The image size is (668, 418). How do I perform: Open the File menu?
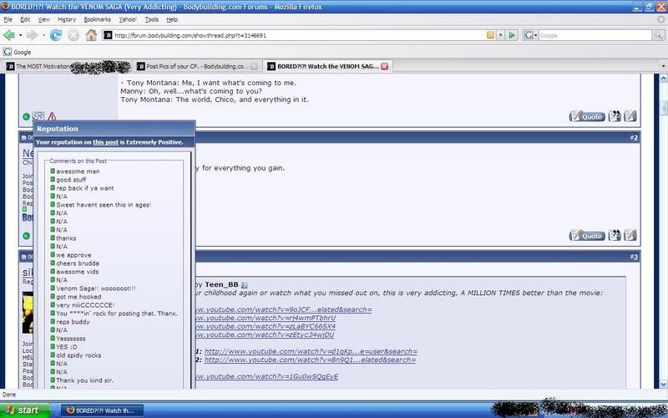8,19
